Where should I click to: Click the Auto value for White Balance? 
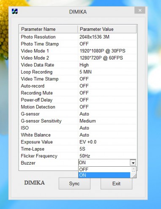pos(84,135)
